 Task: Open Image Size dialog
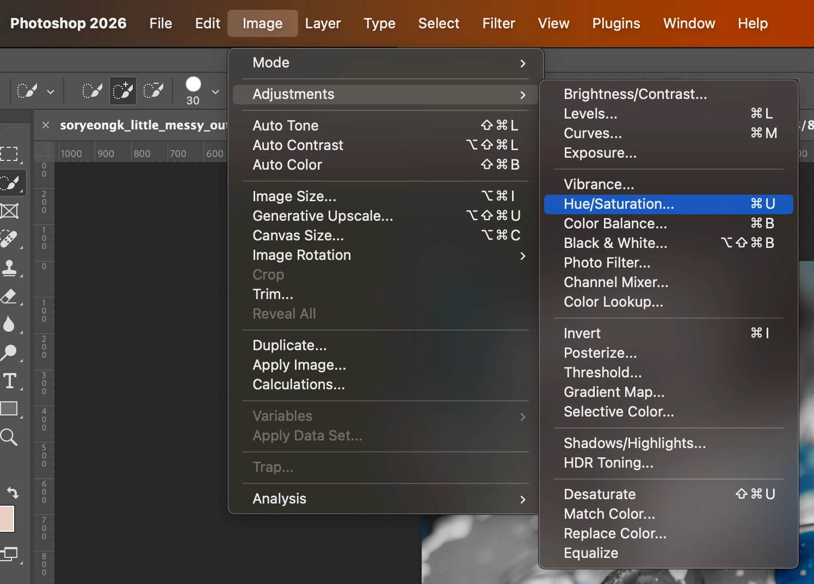click(386, 196)
